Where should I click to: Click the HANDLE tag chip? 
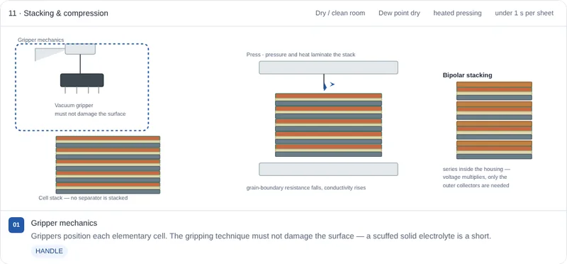pos(49,251)
